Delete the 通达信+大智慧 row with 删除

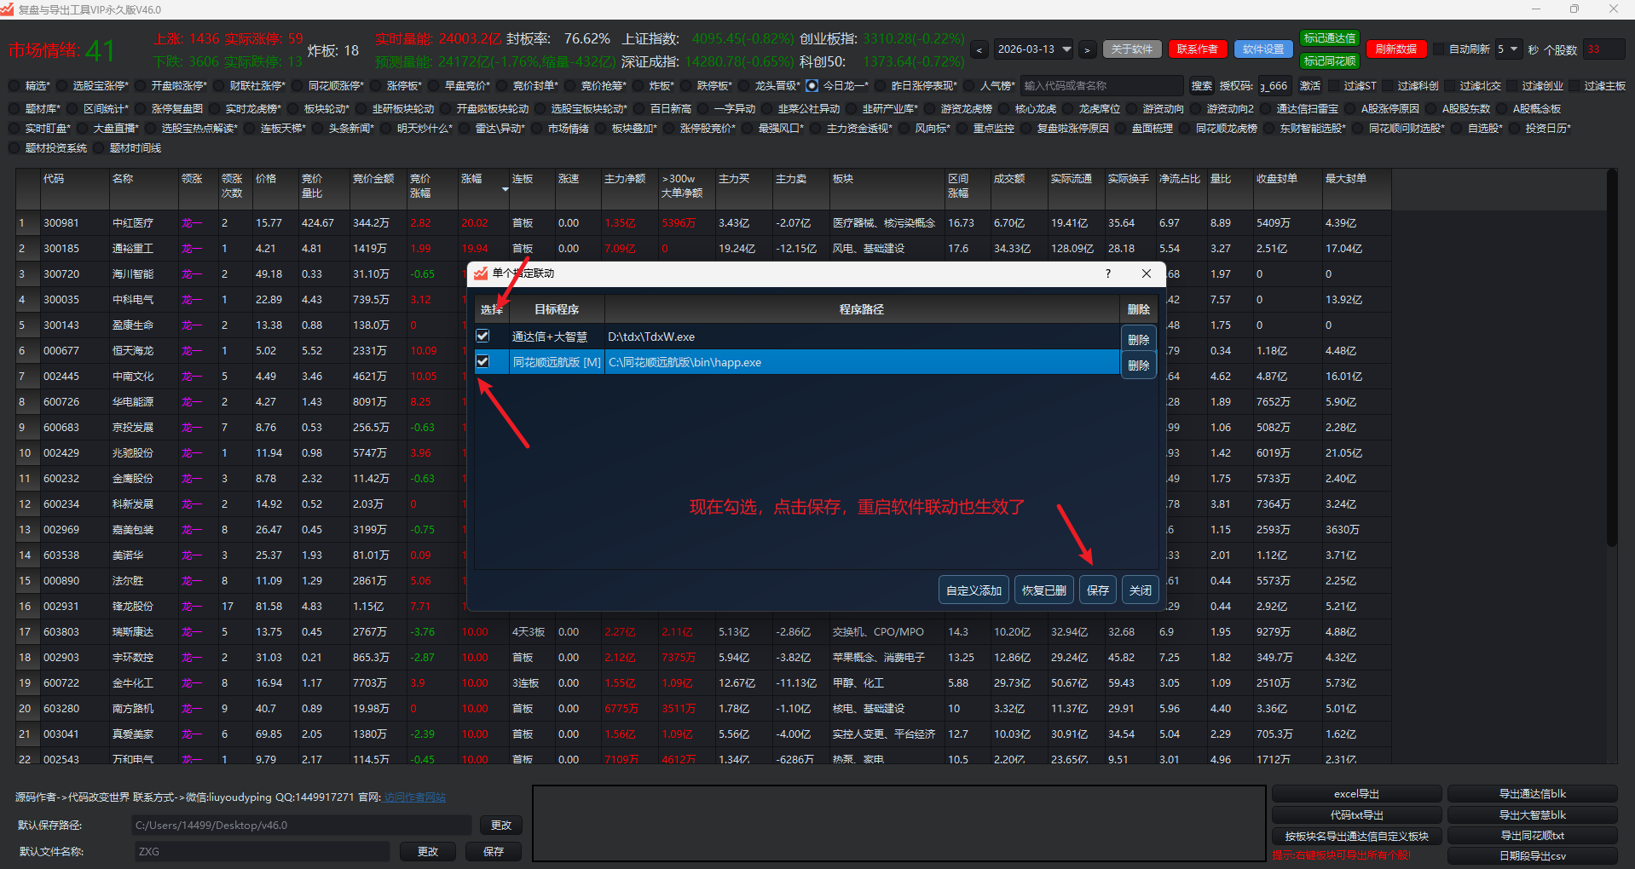pyautogui.click(x=1138, y=339)
